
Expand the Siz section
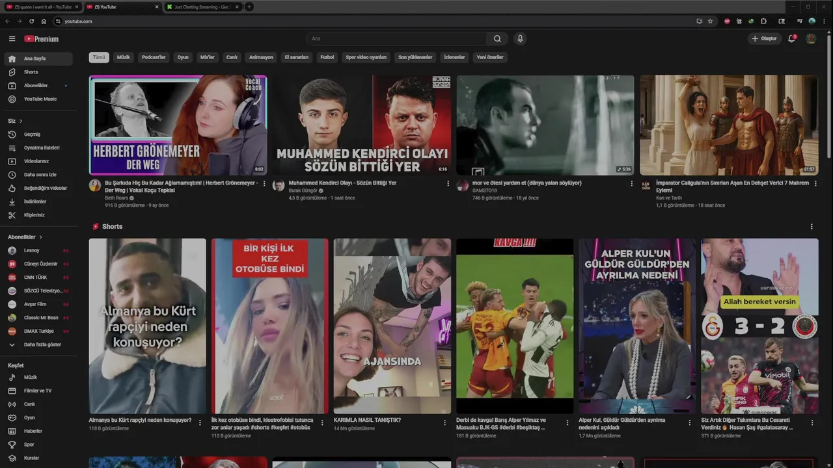point(15,121)
